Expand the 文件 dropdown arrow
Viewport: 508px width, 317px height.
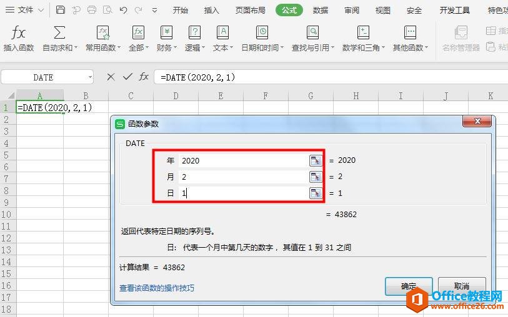pos(41,11)
